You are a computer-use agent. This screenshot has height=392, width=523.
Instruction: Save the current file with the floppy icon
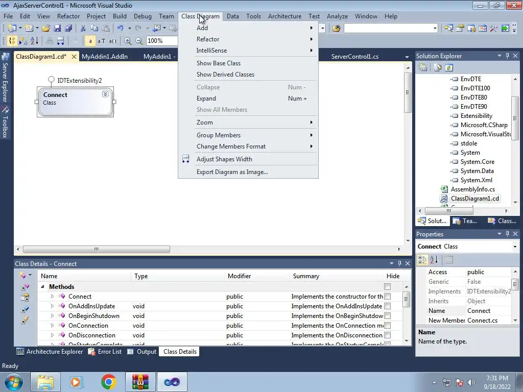(57, 29)
